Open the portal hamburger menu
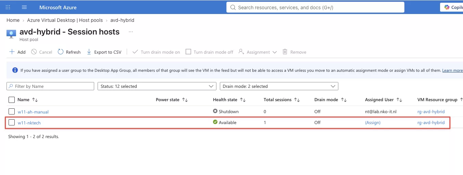463x175 pixels. [x=24, y=7]
